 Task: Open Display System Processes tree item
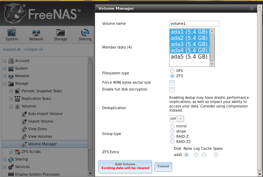[37, 175]
